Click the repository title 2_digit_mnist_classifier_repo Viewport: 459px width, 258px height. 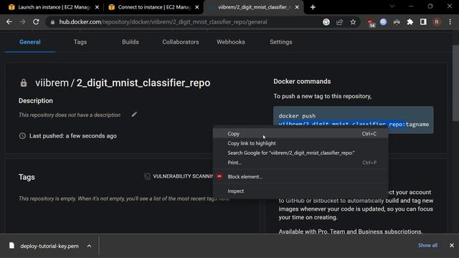[x=143, y=83]
